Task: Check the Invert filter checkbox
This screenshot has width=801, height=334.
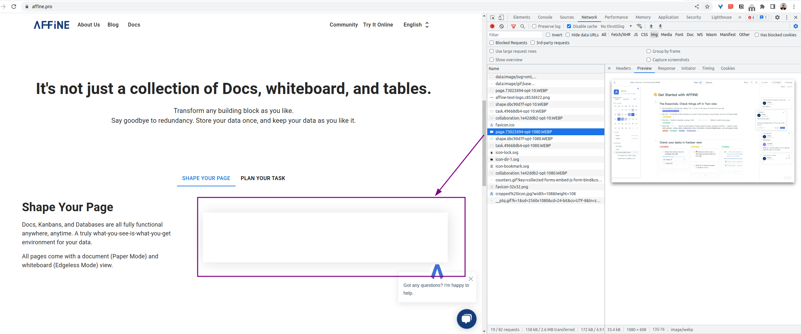Action: coord(548,35)
